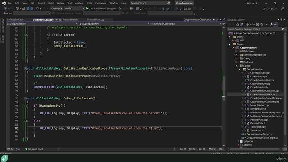
Task: Click the Search Solution Explorer input field
Action: 254,29
